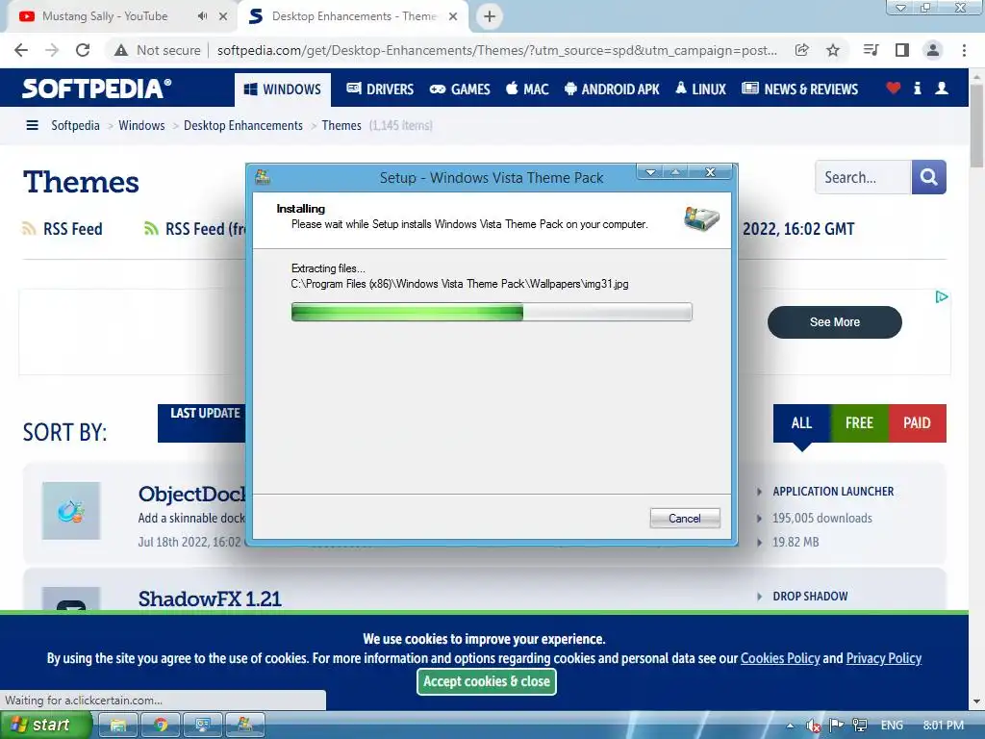Open the Chrome profile avatar

(x=933, y=50)
